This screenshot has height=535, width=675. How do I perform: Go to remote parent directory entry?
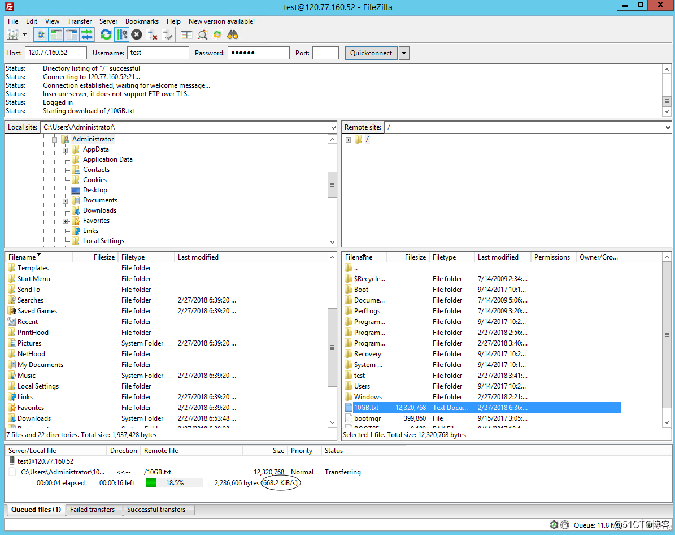tap(482, 267)
